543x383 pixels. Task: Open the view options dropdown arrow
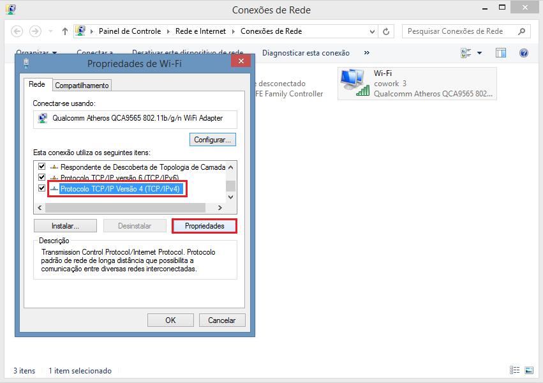pyautogui.click(x=479, y=53)
